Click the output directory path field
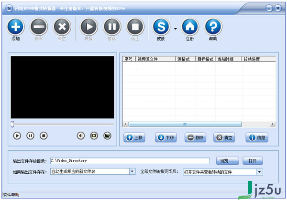Viewport: 287px width, 200px height. [x=130, y=161]
